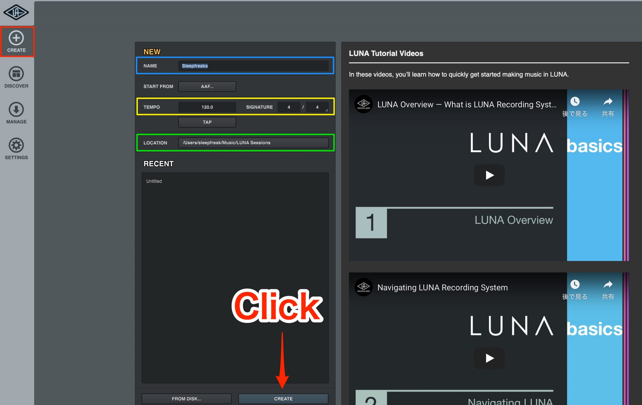Viewport: 642px width, 405px height.
Task: Open the DISCOVER section icon
Action: click(x=17, y=73)
